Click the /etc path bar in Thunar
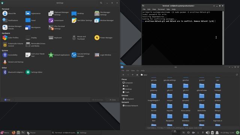Viewport: 240px width, 135px height. pos(187,75)
